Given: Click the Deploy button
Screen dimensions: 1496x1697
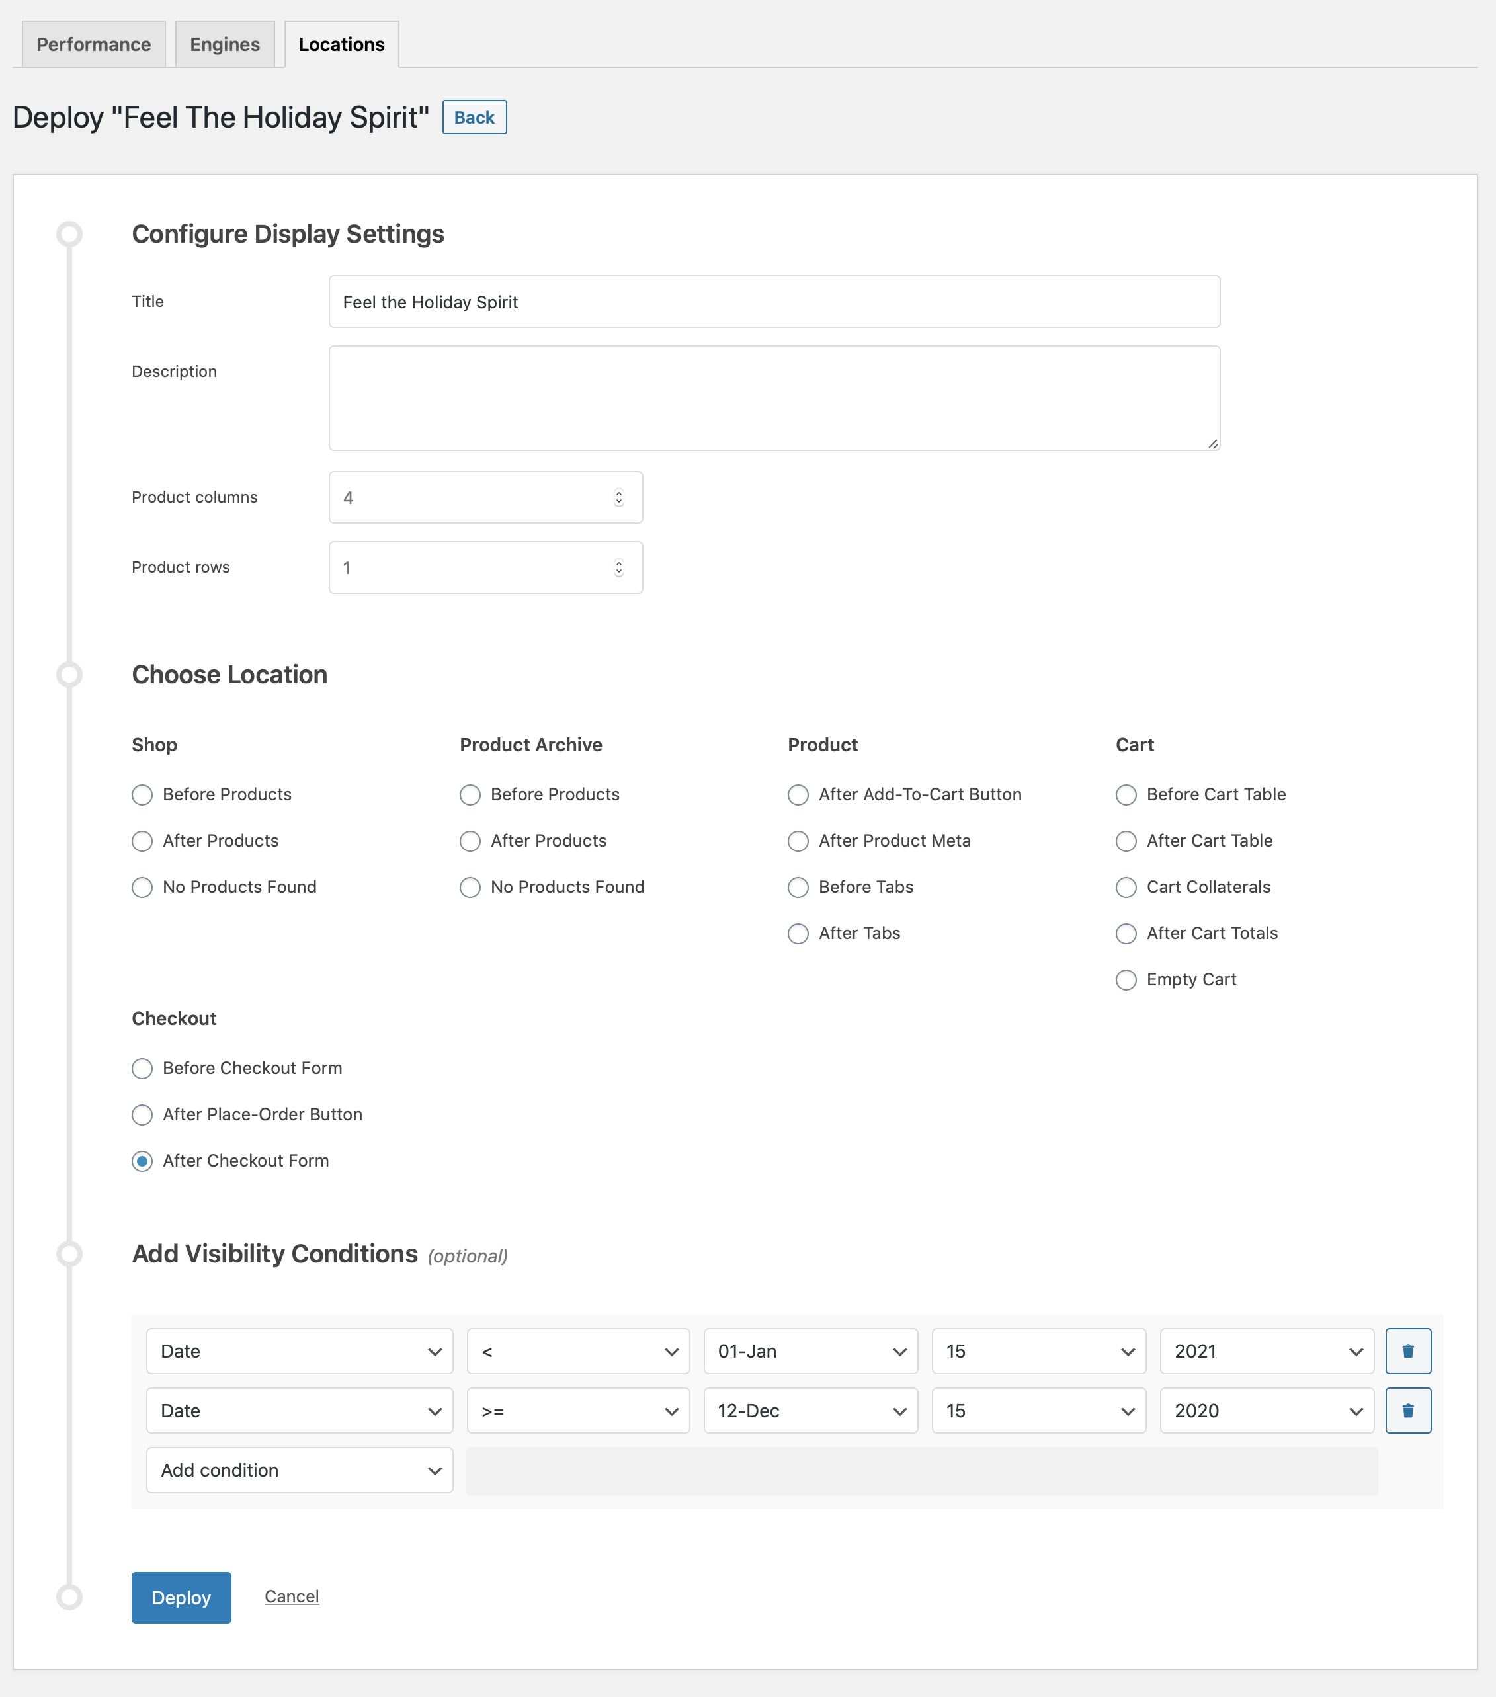Looking at the screenshot, I should (x=181, y=1597).
